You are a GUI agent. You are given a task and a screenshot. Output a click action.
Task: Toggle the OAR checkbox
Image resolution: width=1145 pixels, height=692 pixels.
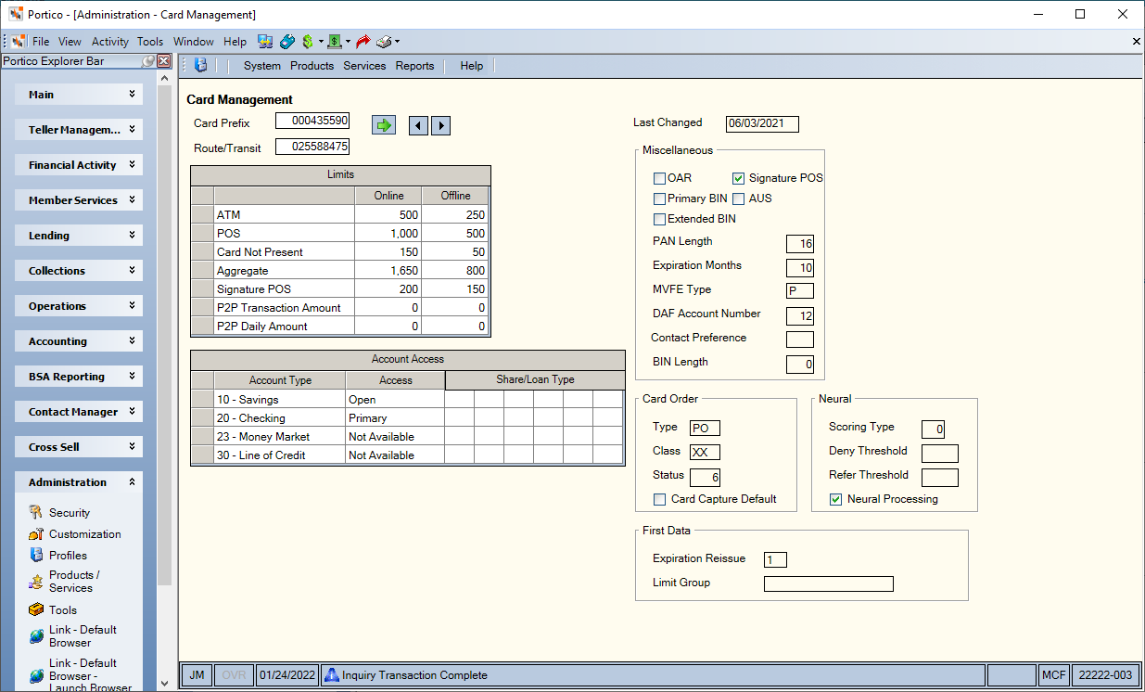659,178
